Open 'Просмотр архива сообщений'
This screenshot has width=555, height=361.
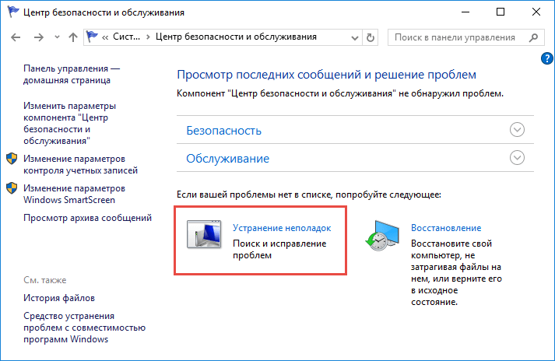point(87,218)
